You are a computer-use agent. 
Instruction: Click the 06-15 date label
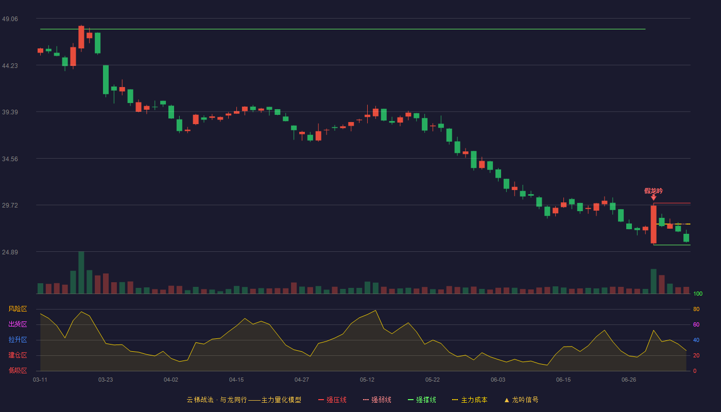pos(563,380)
